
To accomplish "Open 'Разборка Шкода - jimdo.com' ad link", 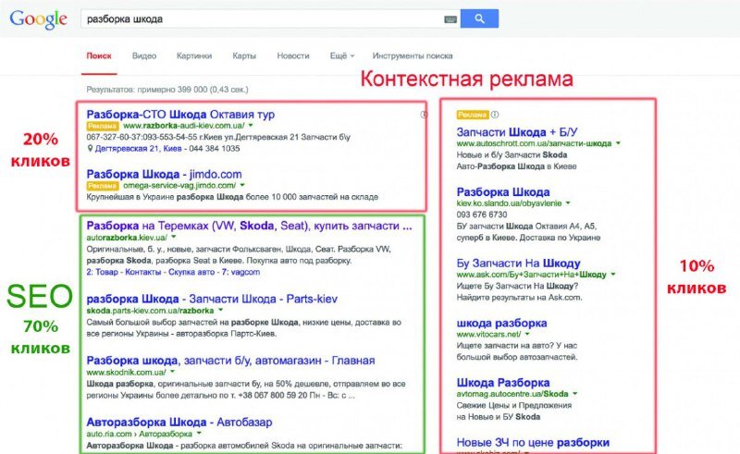I will click(x=164, y=174).
